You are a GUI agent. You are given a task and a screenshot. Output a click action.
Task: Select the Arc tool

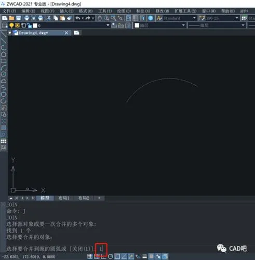click(x=4, y=68)
